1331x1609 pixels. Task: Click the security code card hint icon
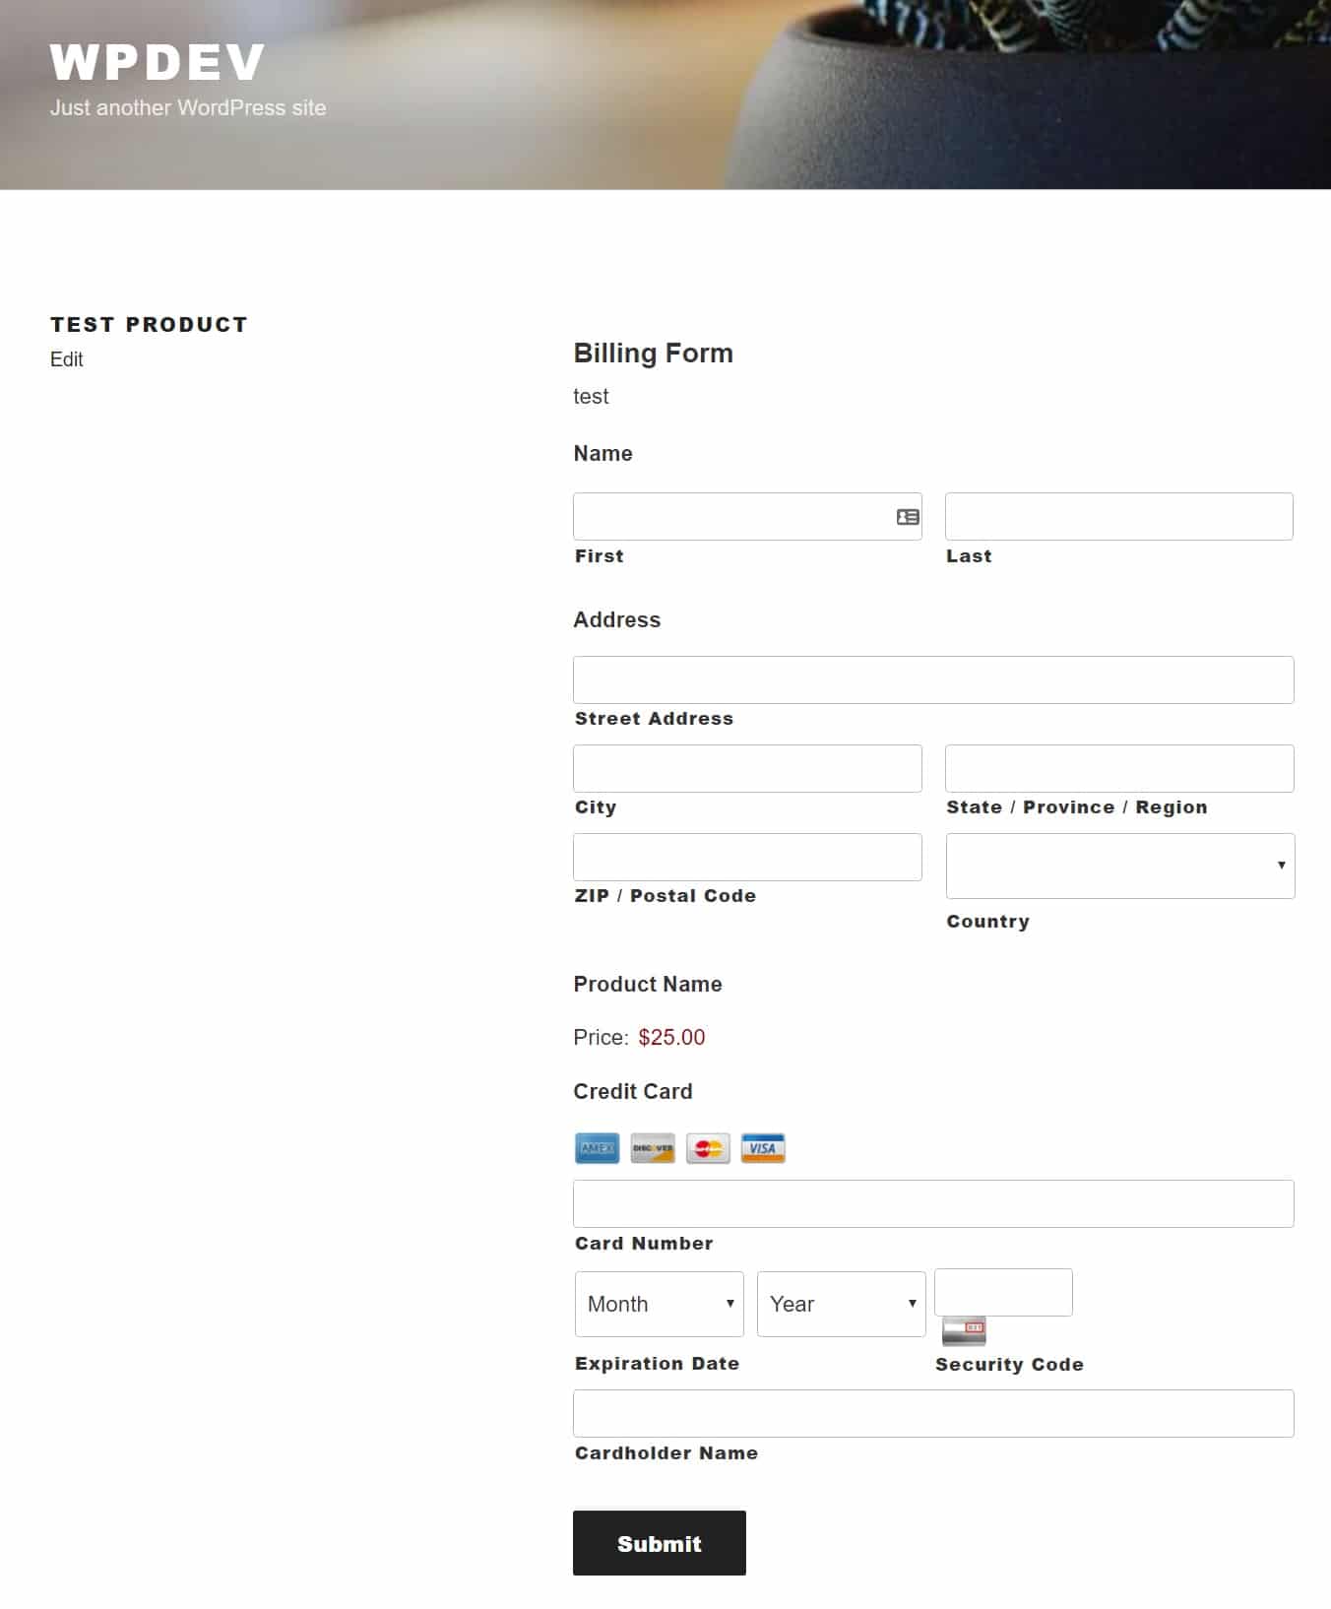pyautogui.click(x=964, y=1331)
